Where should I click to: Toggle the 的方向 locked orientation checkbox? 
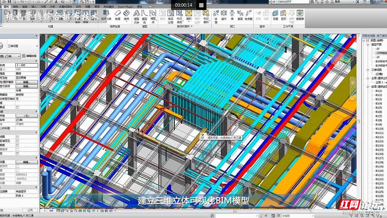coord(18,167)
